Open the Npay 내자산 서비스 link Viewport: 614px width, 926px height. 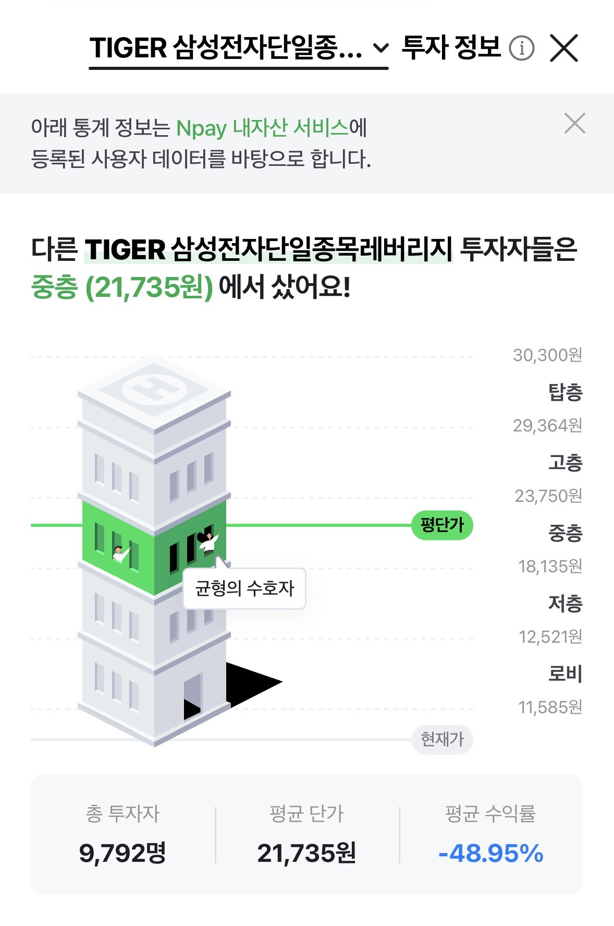262,128
